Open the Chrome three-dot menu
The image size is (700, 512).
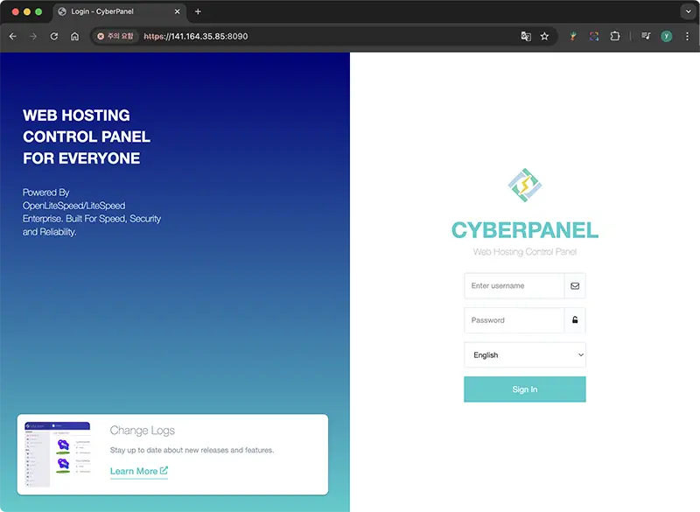pyautogui.click(x=687, y=36)
